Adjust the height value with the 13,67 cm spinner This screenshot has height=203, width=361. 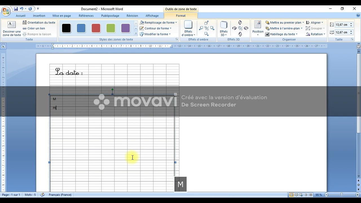point(351,25)
